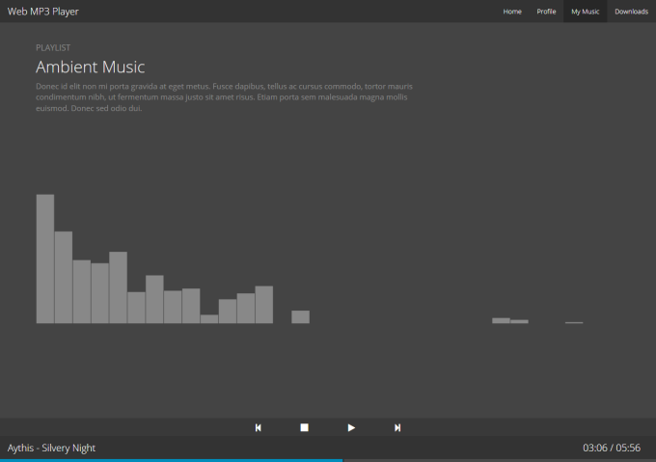Skip to the next track
The width and height of the screenshot is (656, 462).
(397, 427)
